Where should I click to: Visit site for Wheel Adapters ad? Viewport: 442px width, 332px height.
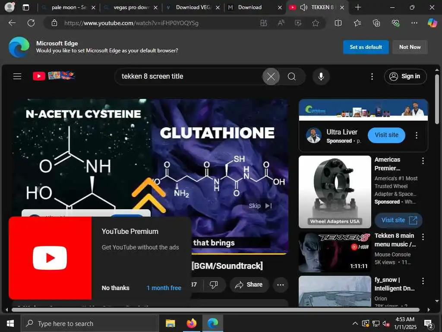(398, 220)
